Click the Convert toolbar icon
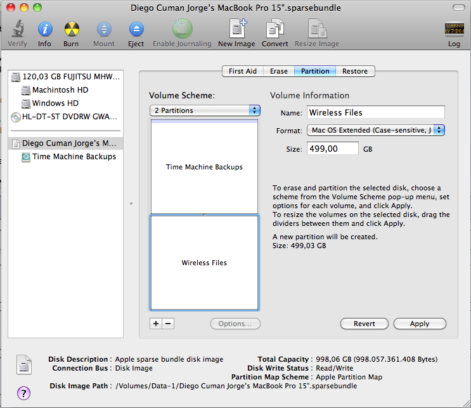This screenshot has height=408, width=471. coord(275,29)
